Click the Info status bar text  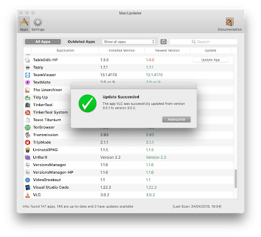[78, 206]
